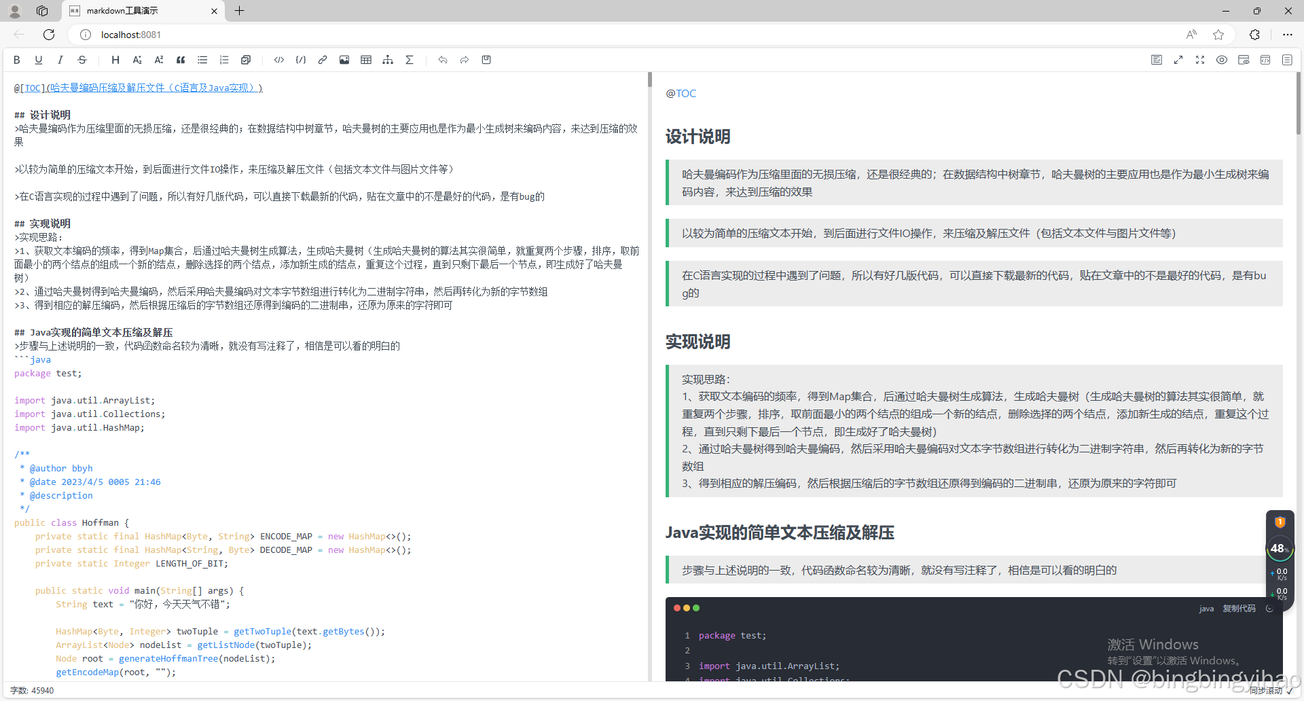Expand editor with the diagonal arrows icon
The height and width of the screenshot is (701, 1304).
[x=1178, y=60]
